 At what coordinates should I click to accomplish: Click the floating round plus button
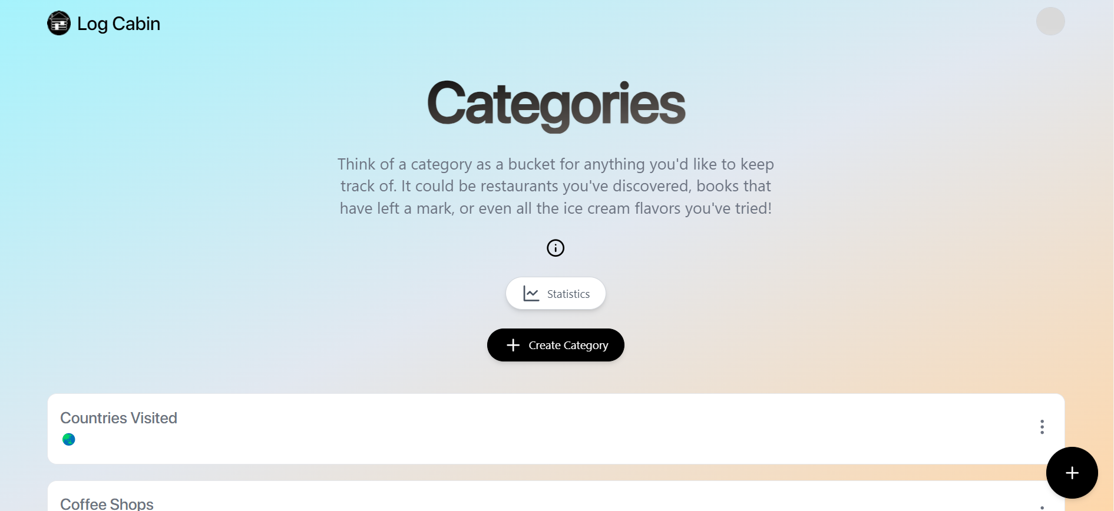click(1072, 473)
